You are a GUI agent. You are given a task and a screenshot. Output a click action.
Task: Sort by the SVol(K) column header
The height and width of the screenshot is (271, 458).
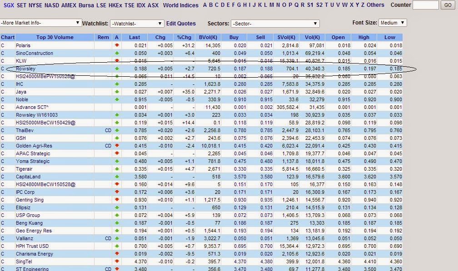pyautogui.click(x=286, y=37)
